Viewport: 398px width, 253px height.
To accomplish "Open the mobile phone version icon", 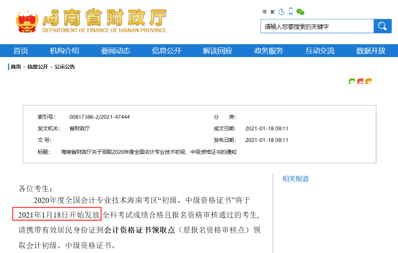I will tap(291, 11).
